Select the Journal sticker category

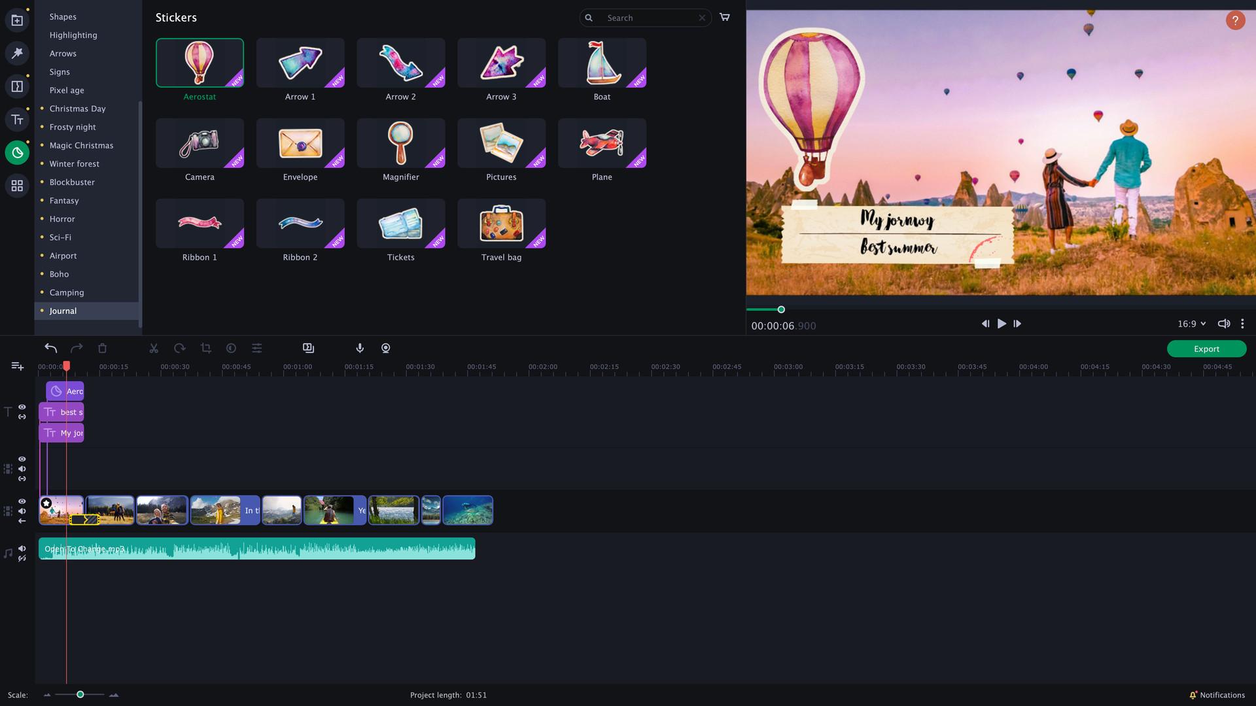(63, 311)
